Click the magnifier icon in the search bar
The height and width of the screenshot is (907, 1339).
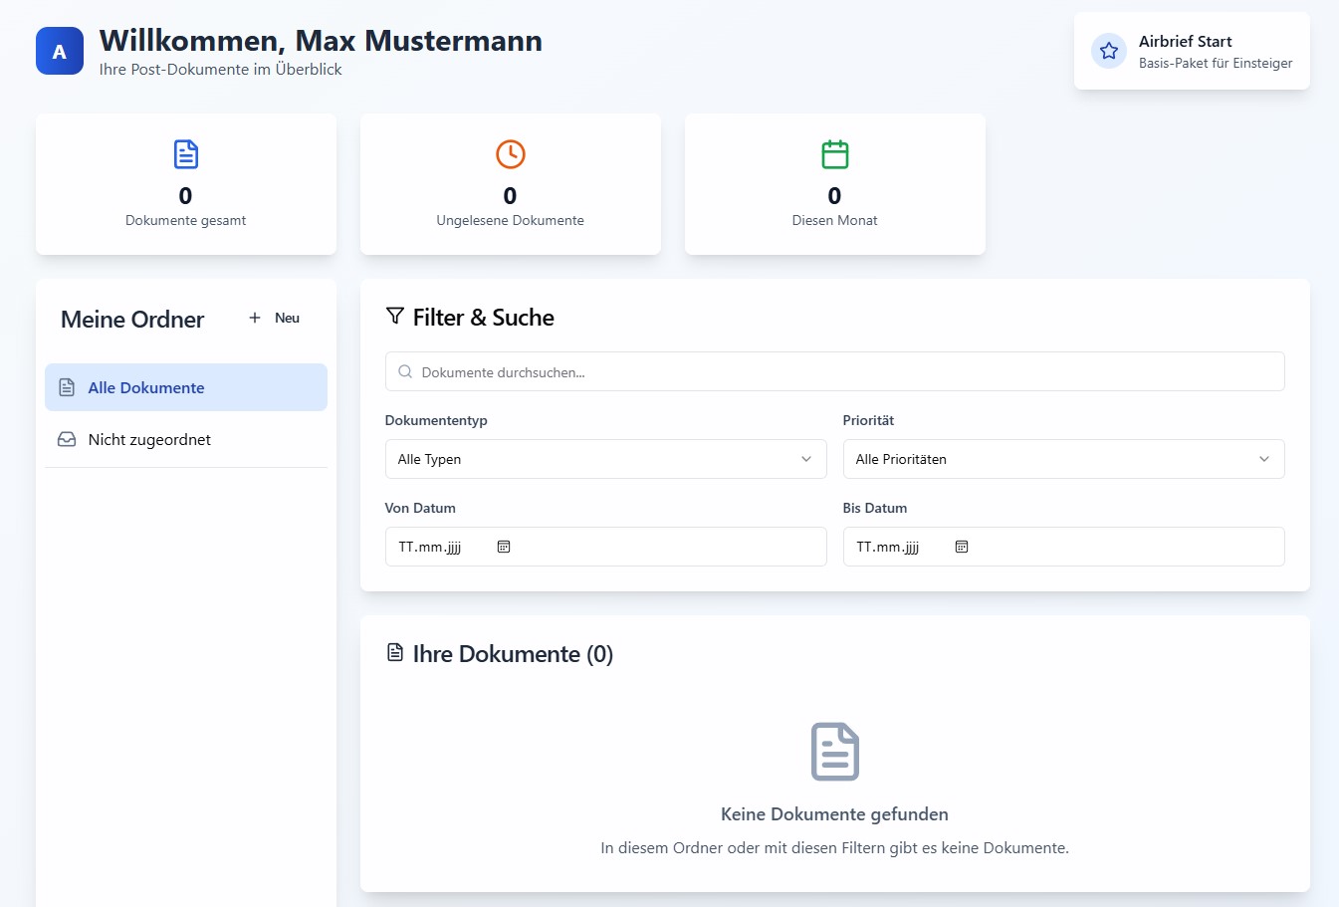[405, 371]
